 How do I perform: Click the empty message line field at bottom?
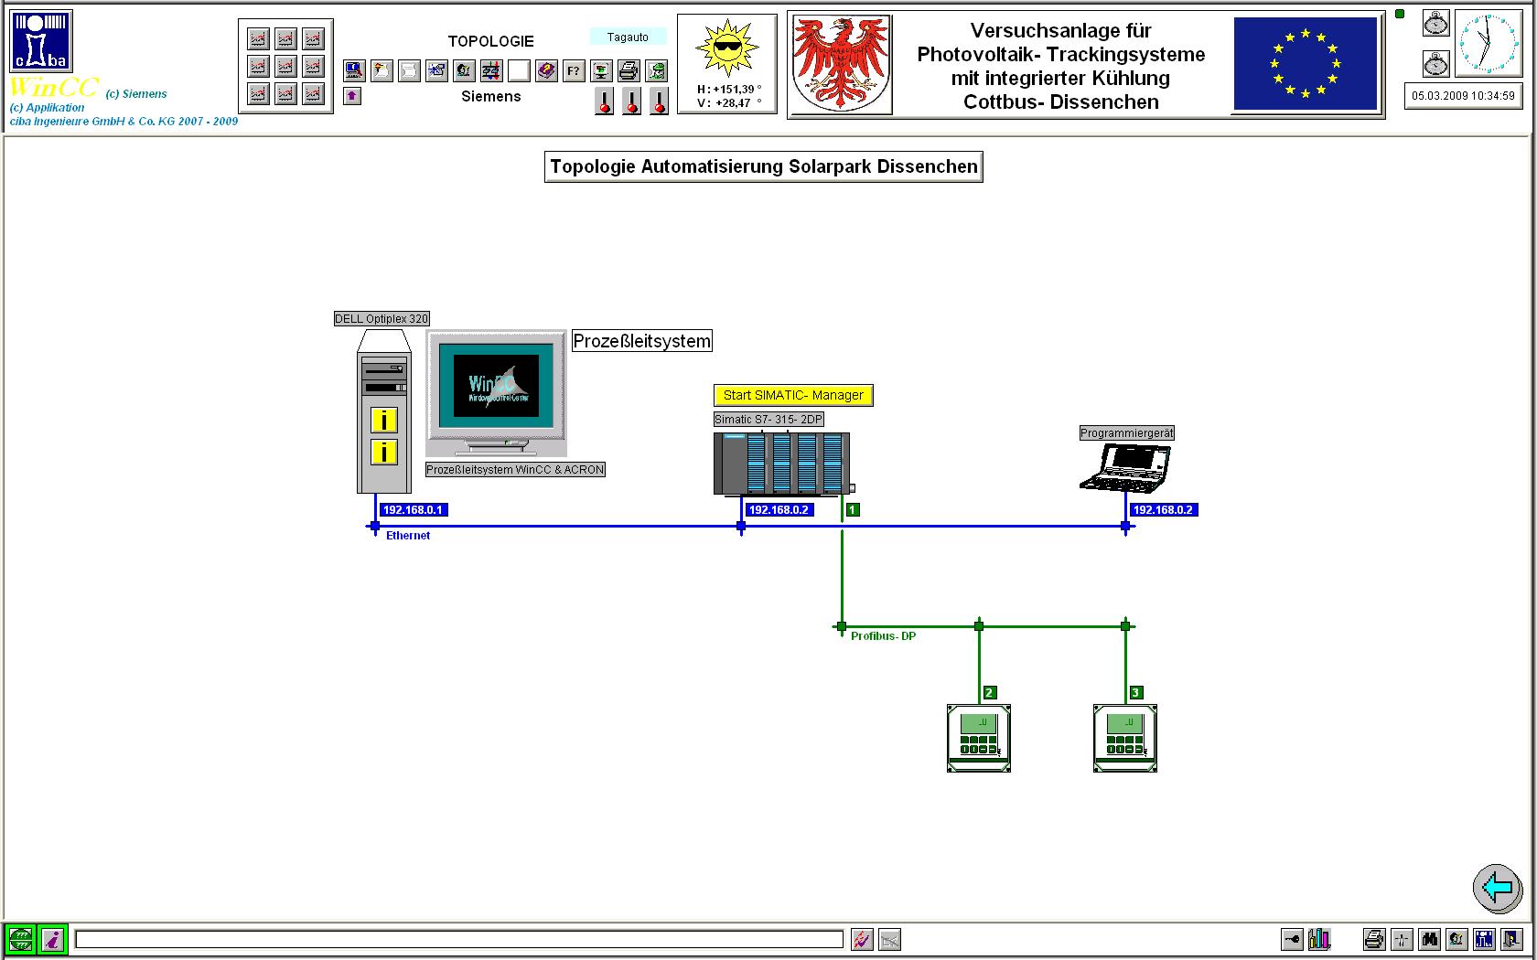point(458,939)
